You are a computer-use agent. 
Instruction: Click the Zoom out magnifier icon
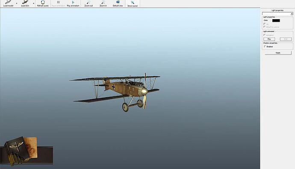[x=88, y=2]
